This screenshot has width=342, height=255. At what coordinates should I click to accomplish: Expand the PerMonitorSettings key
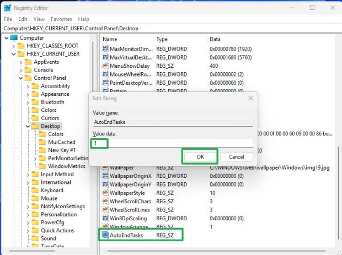pos(35,159)
